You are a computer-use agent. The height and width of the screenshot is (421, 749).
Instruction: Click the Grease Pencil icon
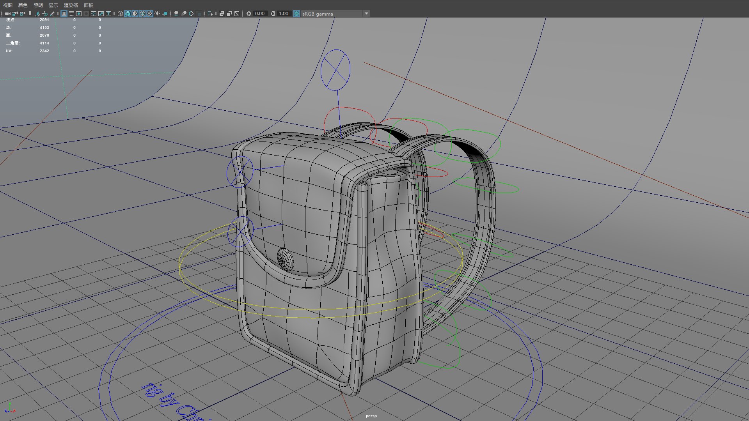click(x=52, y=14)
